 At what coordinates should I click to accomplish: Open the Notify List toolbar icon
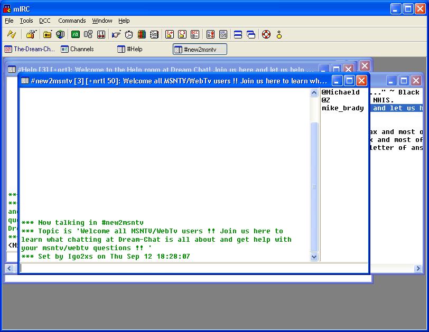210,34
